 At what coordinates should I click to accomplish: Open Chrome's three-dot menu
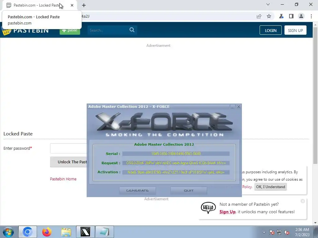(311, 16)
